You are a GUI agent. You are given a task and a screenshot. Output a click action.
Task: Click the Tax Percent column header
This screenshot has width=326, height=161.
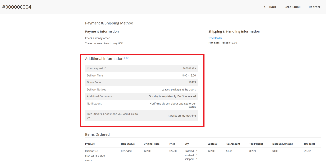pos(256,144)
